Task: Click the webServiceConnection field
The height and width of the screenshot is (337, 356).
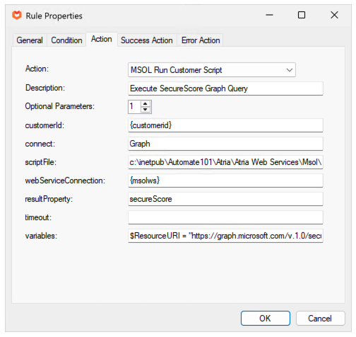Action: [225, 181]
